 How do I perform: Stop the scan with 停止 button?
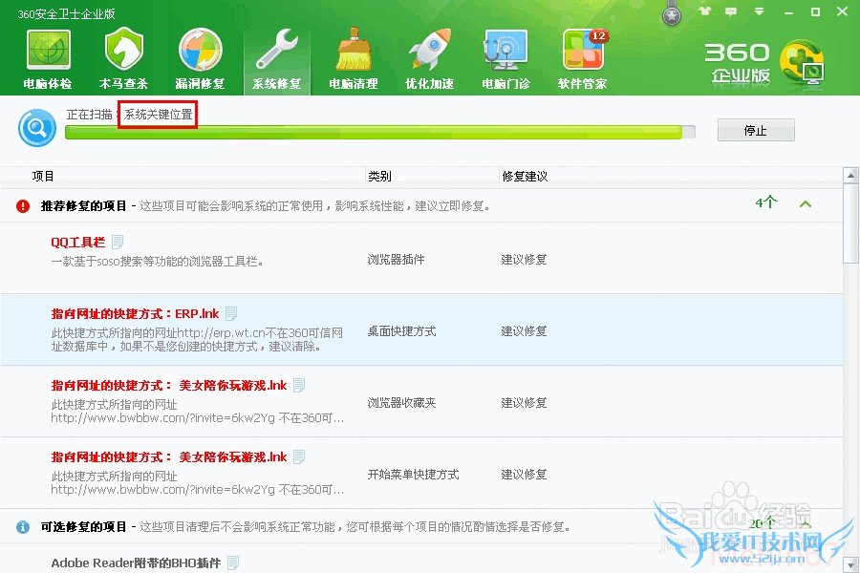(756, 130)
